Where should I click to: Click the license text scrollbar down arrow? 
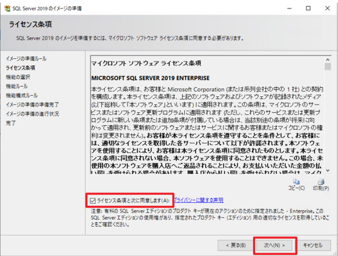(x=328, y=171)
